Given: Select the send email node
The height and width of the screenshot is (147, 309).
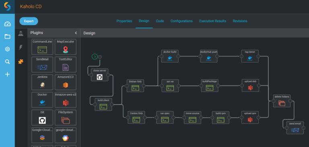Looking at the screenshot, I should coord(295,128).
